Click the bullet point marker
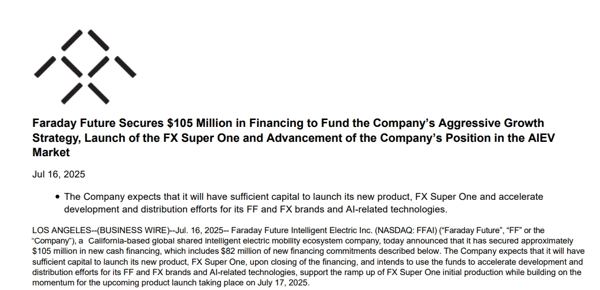The width and height of the screenshot is (600, 290). [x=57, y=197]
